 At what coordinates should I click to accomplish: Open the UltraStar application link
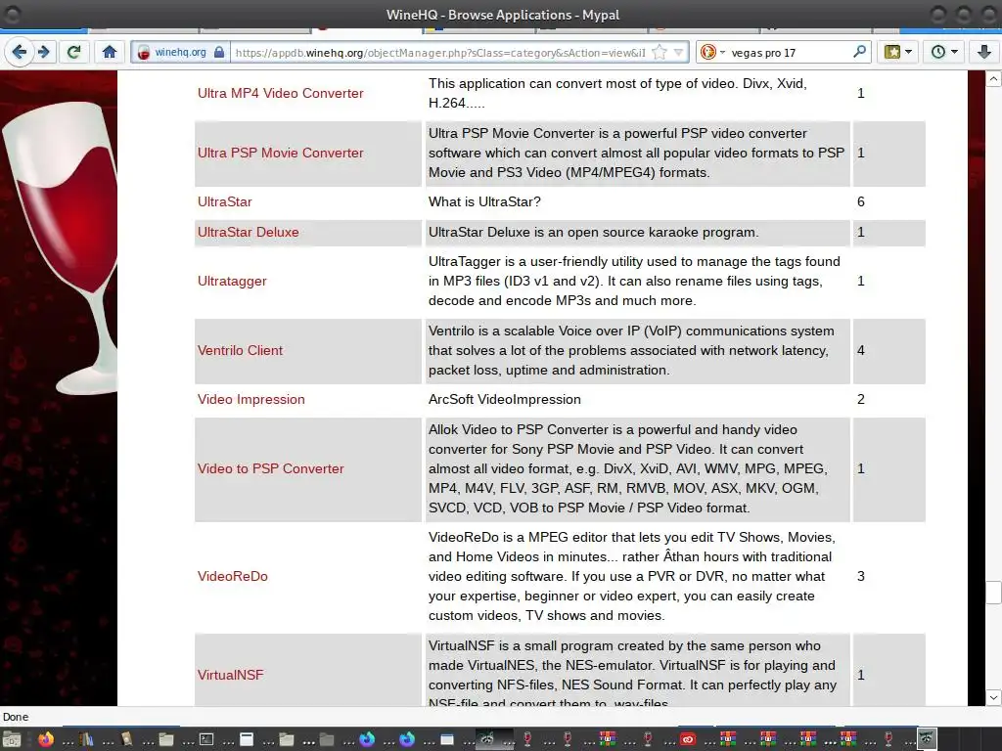pos(225,201)
